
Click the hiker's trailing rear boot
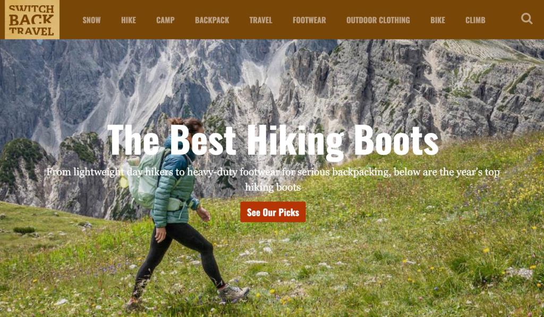[x=134, y=304]
